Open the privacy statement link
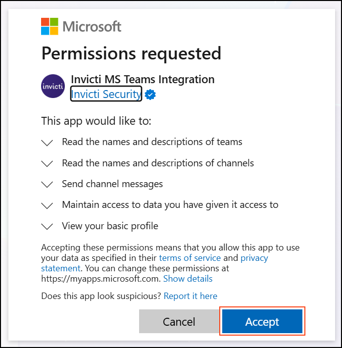The height and width of the screenshot is (348, 342). (254, 258)
